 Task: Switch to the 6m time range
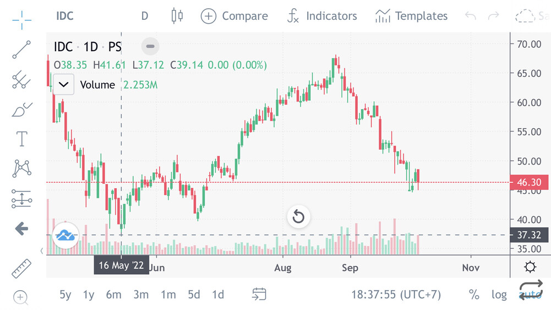pyautogui.click(x=113, y=295)
